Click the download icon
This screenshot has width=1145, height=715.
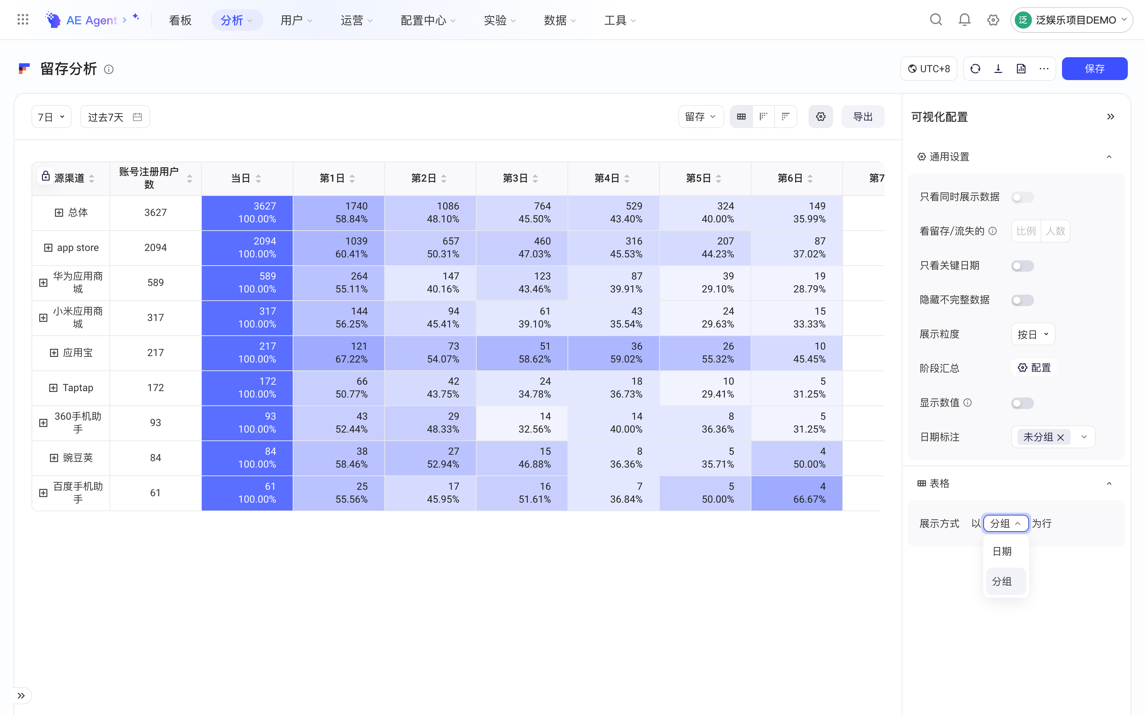pyautogui.click(x=998, y=69)
